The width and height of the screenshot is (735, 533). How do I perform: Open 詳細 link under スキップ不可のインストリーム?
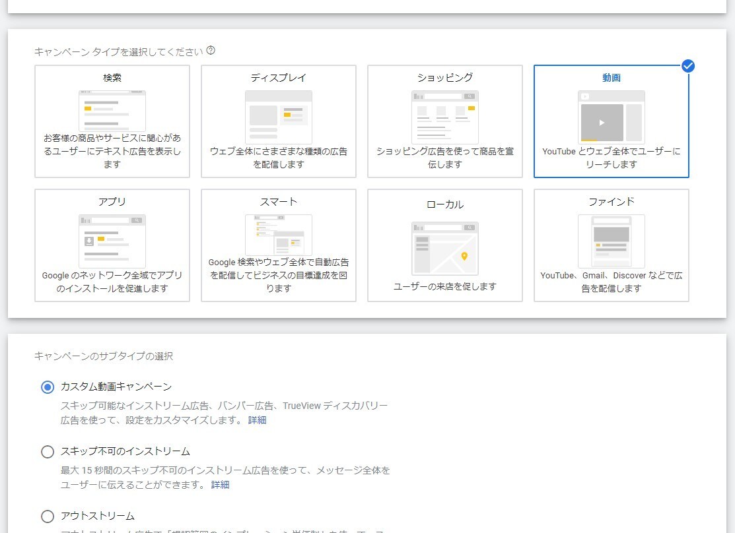pos(221,485)
